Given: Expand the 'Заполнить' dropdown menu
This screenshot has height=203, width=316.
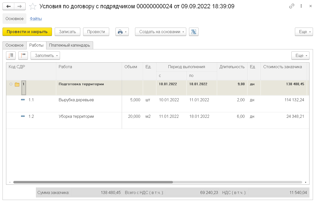Looking at the screenshot, I should tap(45, 56).
